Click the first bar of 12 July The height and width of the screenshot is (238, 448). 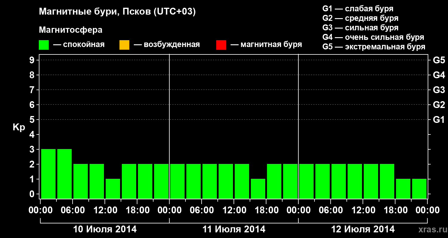(x=306, y=181)
